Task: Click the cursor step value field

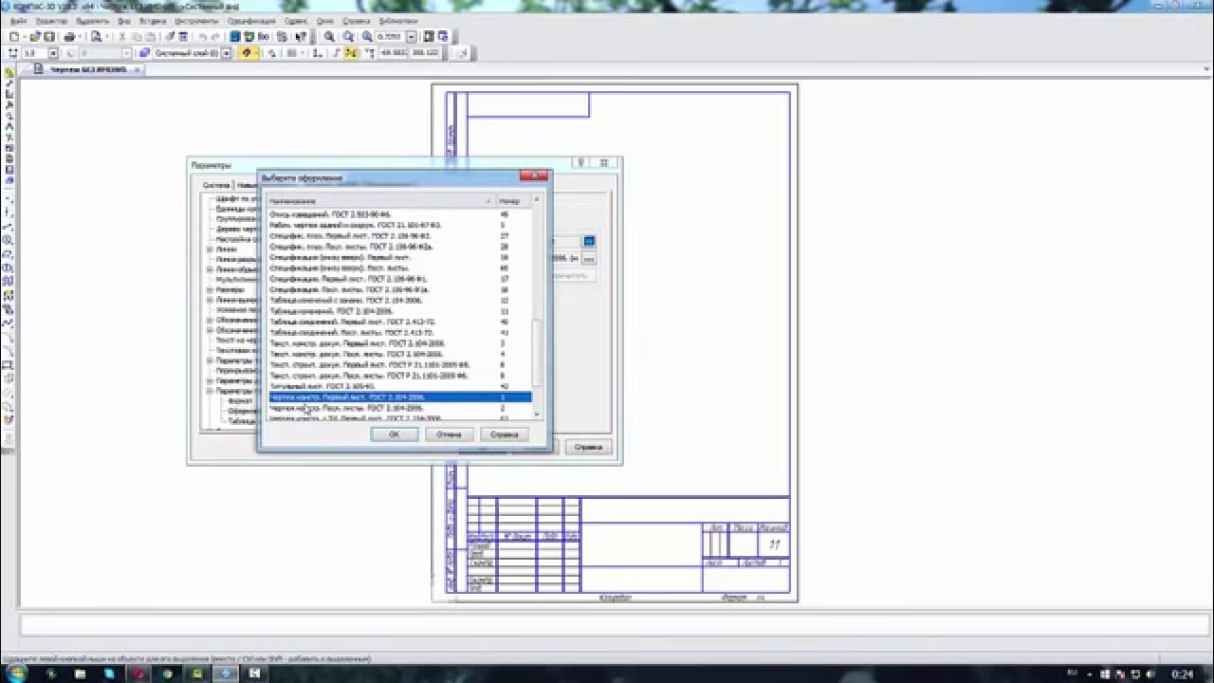Action: pos(34,53)
